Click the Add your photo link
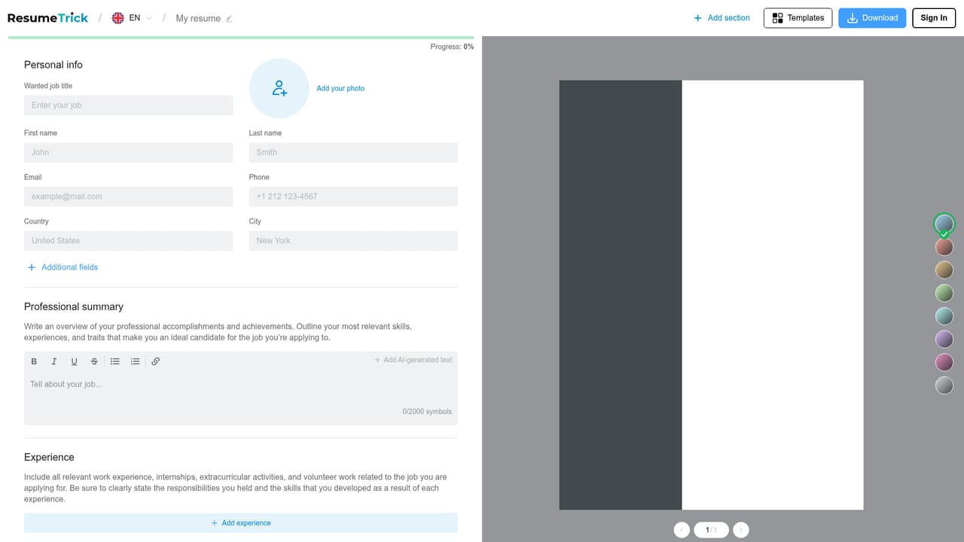The width and height of the screenshot is (964, 542). click(340, 88)
